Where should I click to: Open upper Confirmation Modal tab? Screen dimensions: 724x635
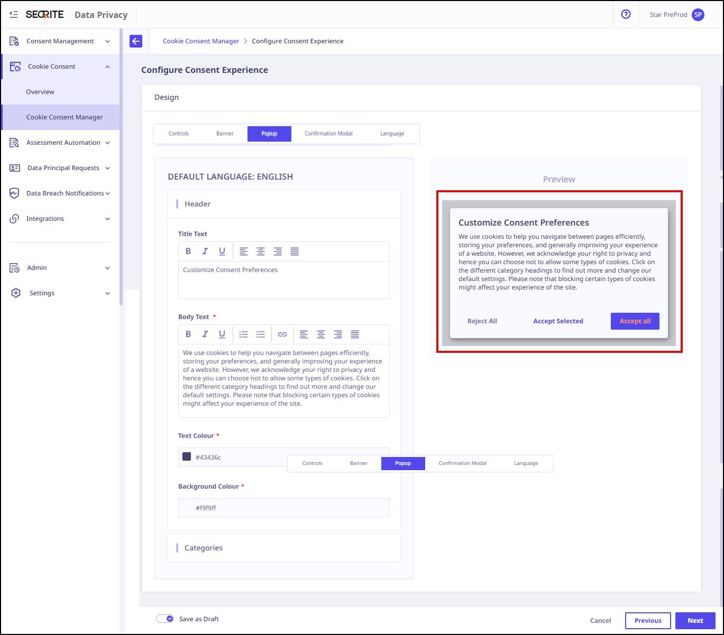click(328, 134)
